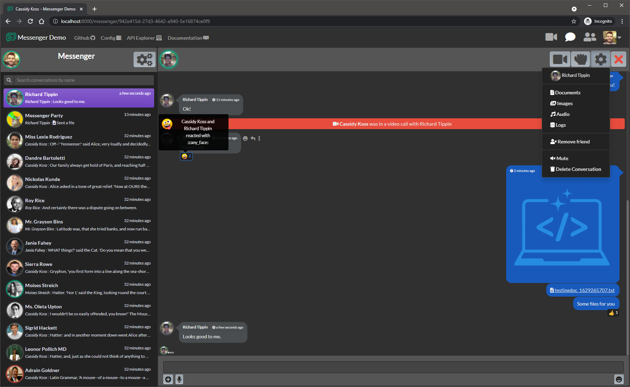Open the Messenger Party conversation
630x387 pixels.
coord(79,119)
